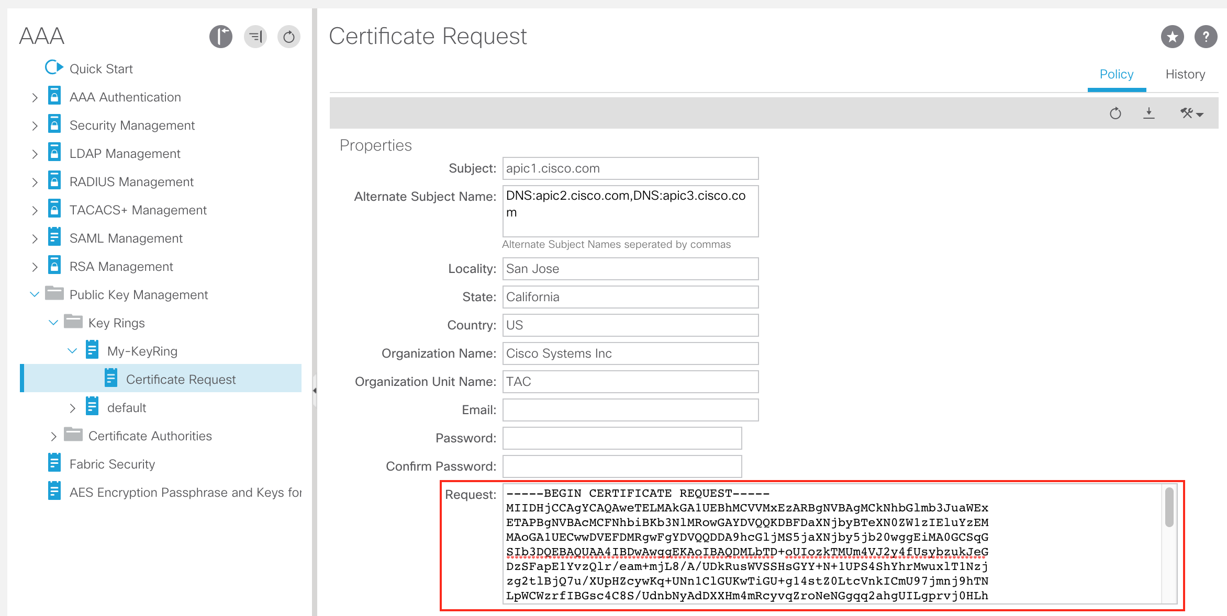The image size is (1227, 616).
Task: Open Fabric Security in the tree
Action: tap(112, 464)
